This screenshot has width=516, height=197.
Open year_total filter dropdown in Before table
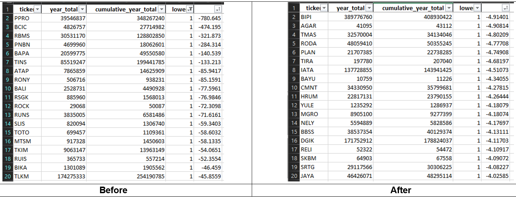82,9
